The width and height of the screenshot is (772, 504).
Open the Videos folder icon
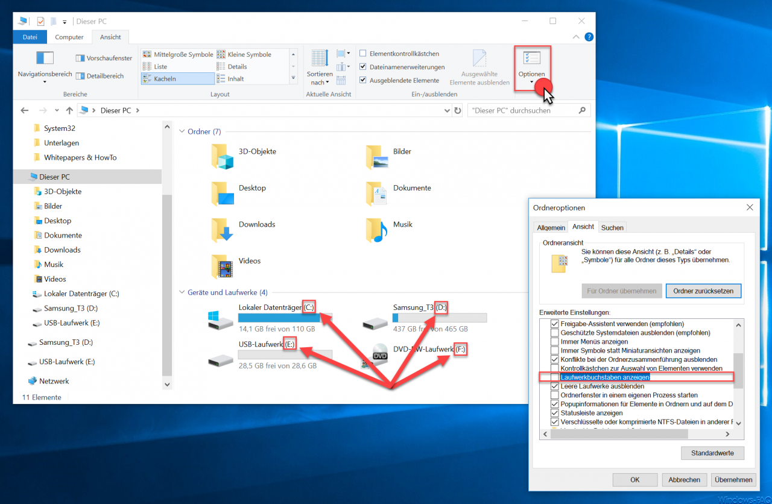222,266
